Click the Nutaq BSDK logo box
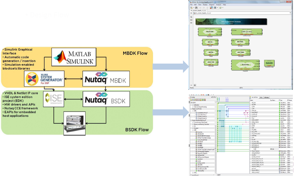The width and height of the screenshot is (294, 176). 106,99
